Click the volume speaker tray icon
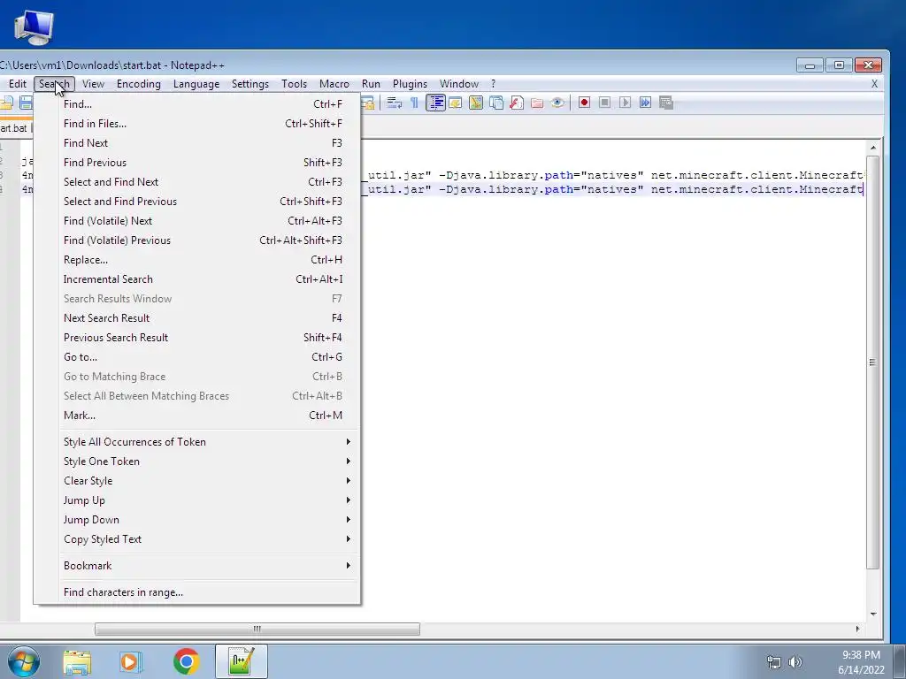 pos(795,662)
